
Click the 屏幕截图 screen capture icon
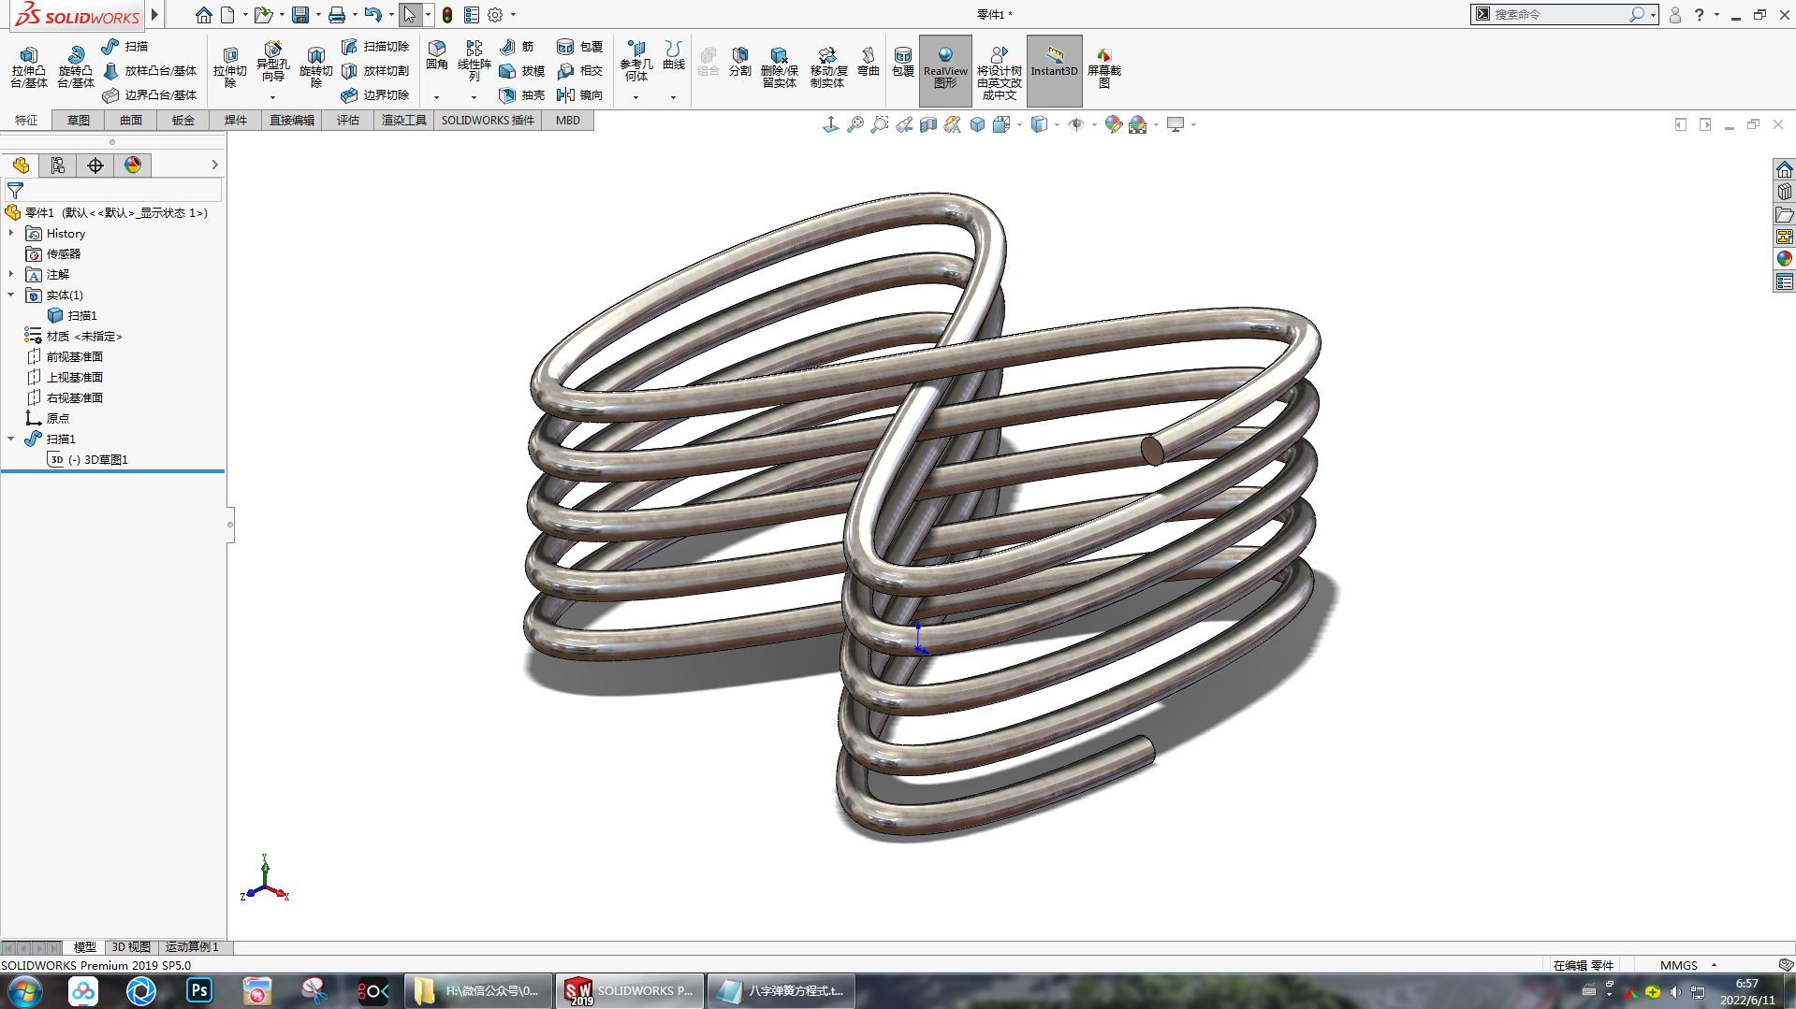[x=1103, y=67]
